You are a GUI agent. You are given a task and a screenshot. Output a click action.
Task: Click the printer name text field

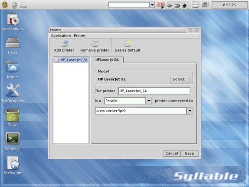pos(154,91)
